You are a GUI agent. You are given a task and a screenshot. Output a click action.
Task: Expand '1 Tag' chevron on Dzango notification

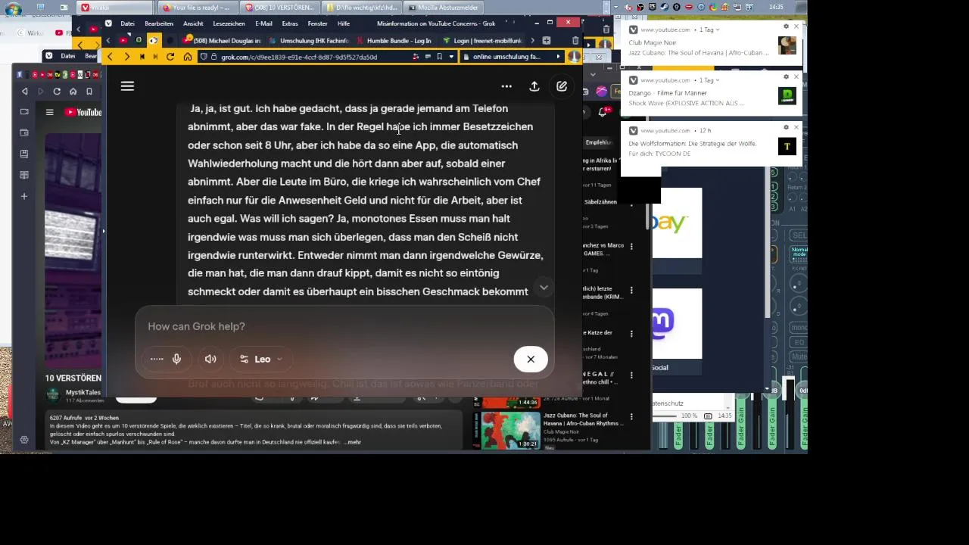(718, 80)
